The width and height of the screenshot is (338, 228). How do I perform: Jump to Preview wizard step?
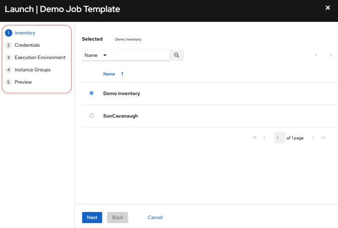point(23,82)
